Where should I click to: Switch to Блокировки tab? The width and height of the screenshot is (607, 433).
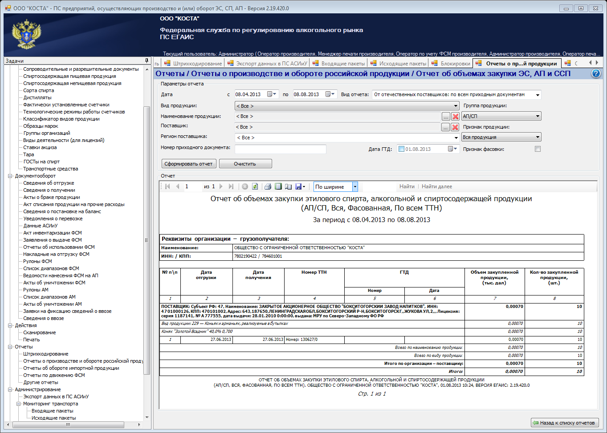click(451, 63)
